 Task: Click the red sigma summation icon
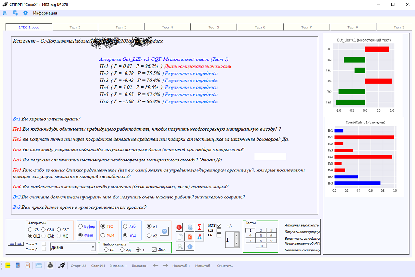[200, 227]
